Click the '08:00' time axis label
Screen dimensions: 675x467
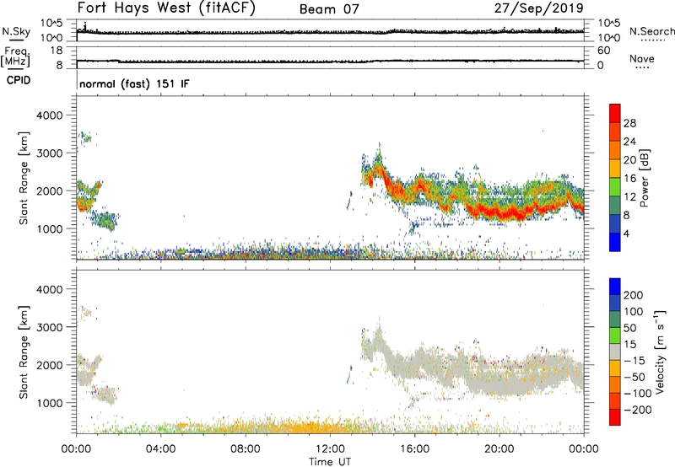point(246,449)
